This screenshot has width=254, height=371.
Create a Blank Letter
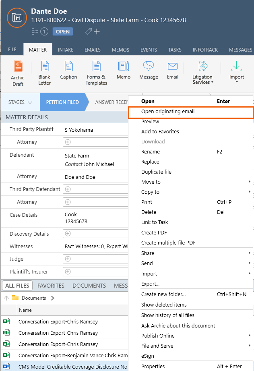[x=44, y=67]
